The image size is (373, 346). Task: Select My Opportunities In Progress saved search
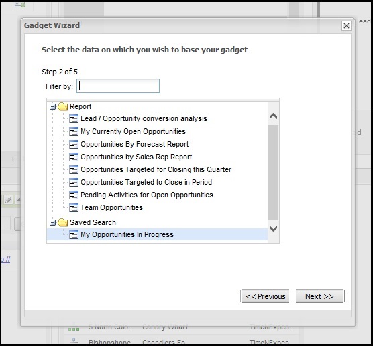127,234
